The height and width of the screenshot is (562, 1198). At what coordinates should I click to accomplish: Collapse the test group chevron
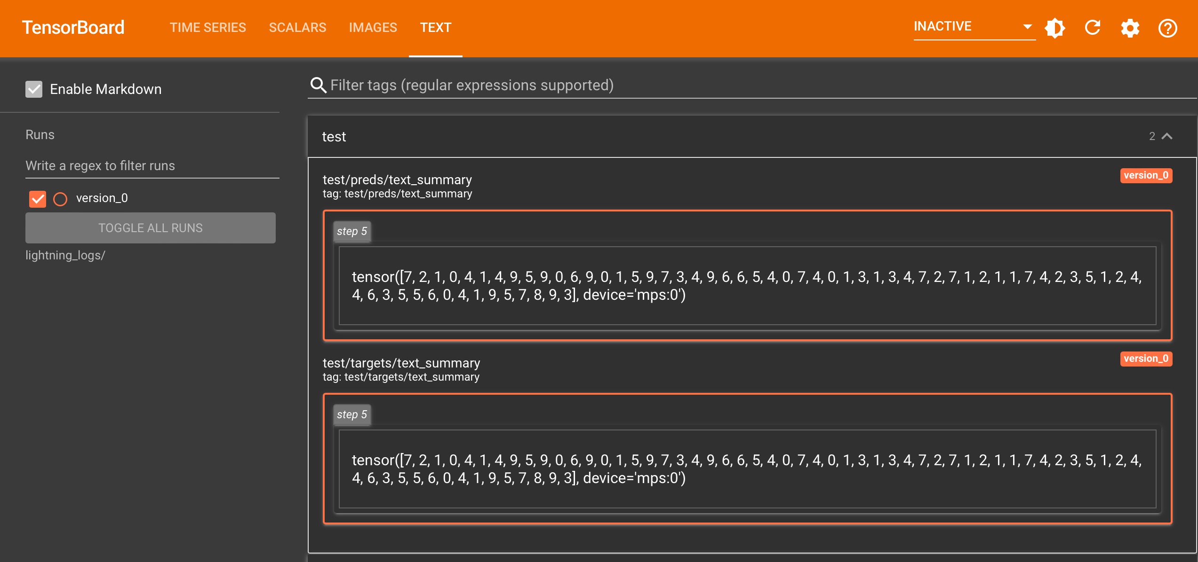(1167, 136)
